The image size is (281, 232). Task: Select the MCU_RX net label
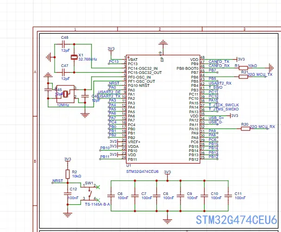(267, 127)
